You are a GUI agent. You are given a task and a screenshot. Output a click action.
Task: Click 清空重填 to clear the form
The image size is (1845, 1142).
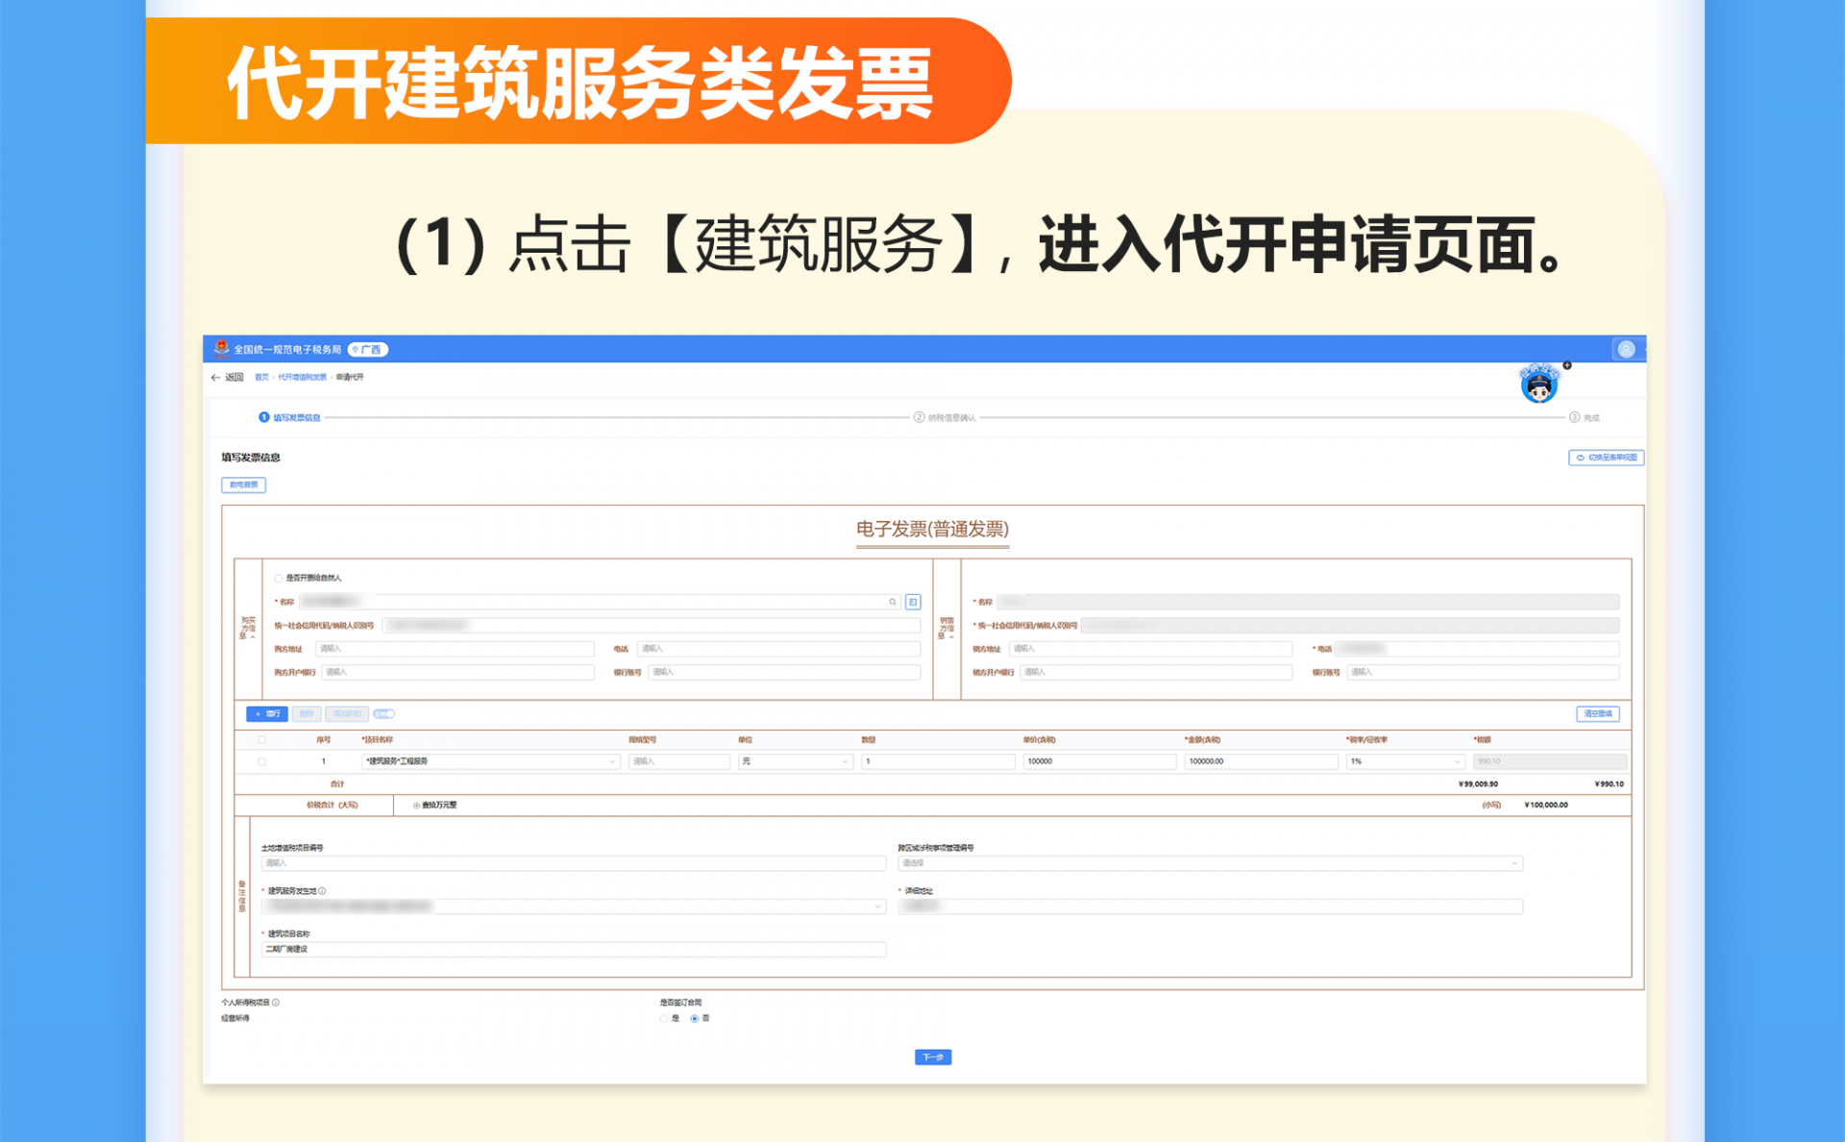[1596, 714]
